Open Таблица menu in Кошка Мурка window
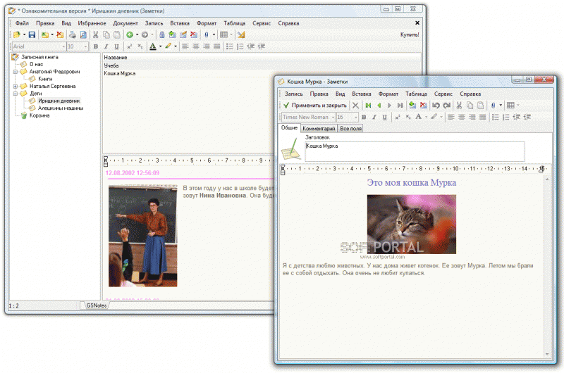 pyautogui.click(x=416, y=94)
